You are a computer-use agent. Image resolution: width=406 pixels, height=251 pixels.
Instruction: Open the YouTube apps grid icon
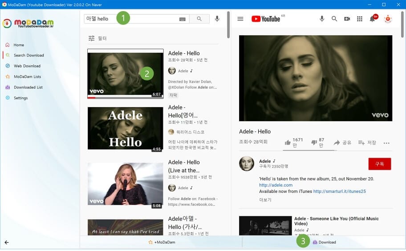360,19
